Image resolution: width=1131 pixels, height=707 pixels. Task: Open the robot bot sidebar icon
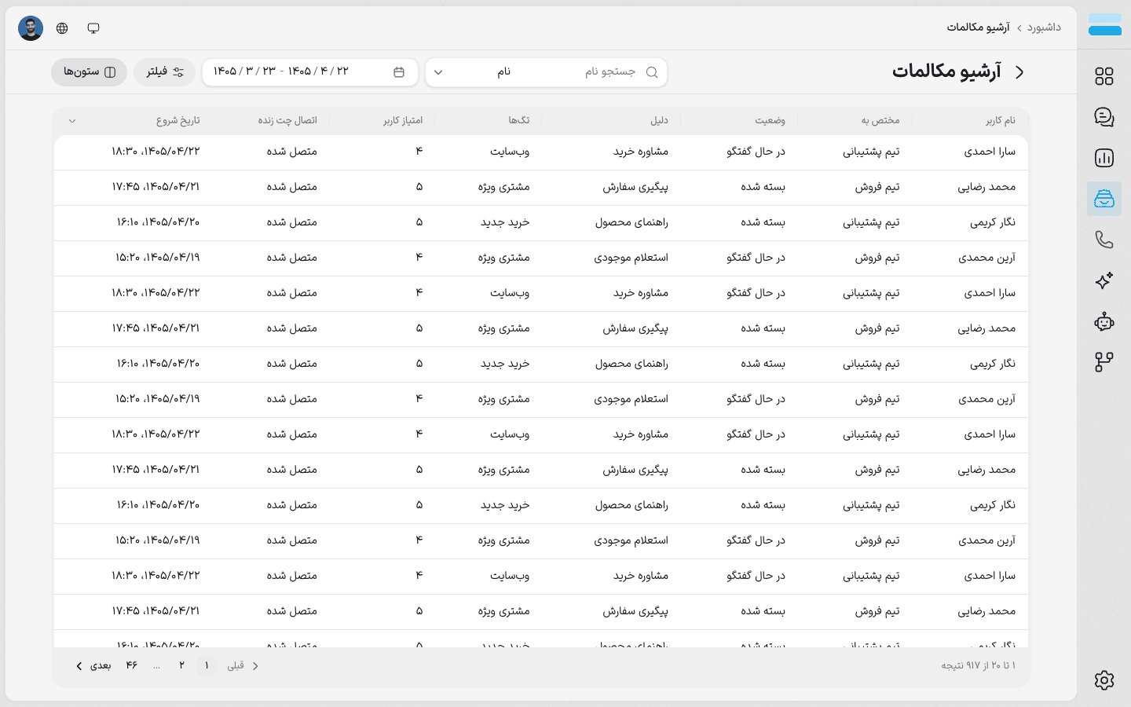pyautogui.click(x=1104, y=321)
